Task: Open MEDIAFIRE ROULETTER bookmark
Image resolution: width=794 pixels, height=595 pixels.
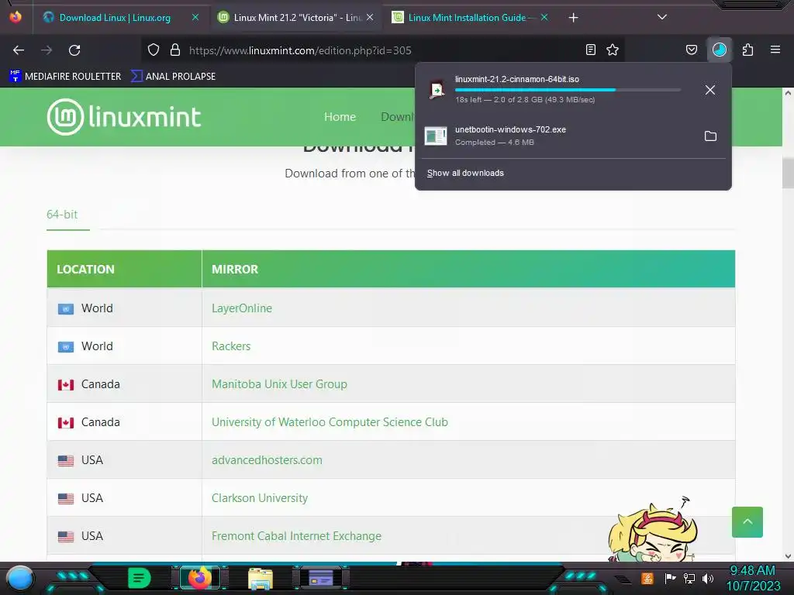Action: pyautogui.click(x=65, y=77)
